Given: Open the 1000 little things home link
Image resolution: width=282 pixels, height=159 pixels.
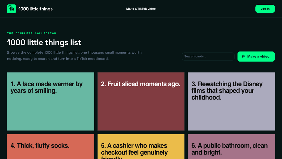Looking at the screenshot, I should point(30,9).
